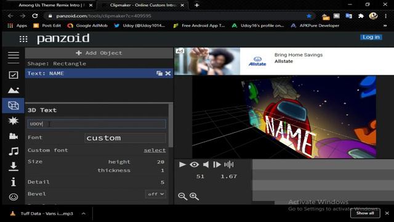Open the download sidebar icon
The image size is (394, 222).
click(14, 166)
